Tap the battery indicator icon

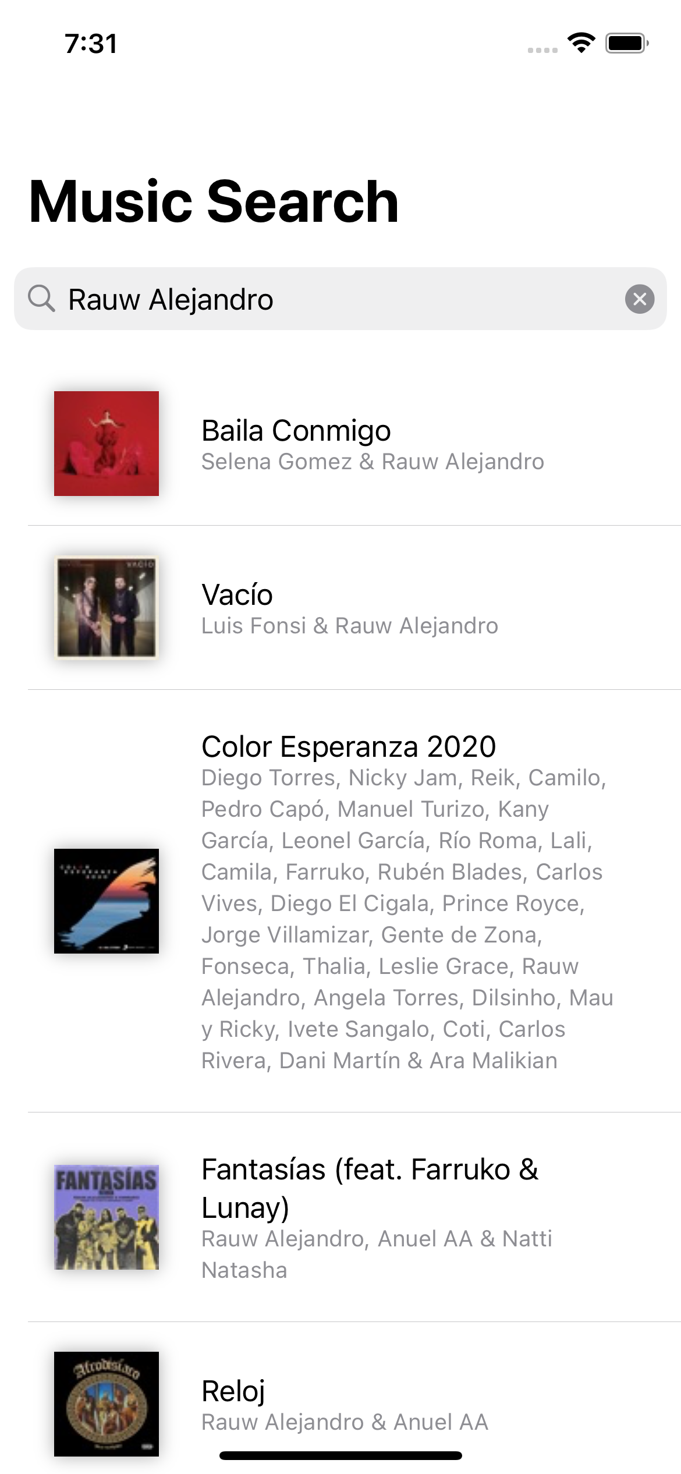(627, 42)
